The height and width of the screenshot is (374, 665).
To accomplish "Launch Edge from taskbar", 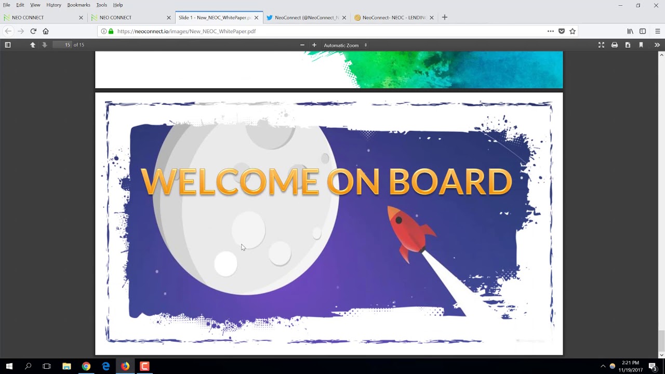I will (106, 366).
